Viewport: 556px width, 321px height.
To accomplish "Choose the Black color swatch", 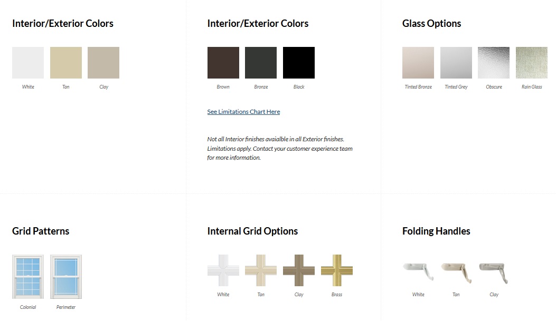I will tap(299, 63).
